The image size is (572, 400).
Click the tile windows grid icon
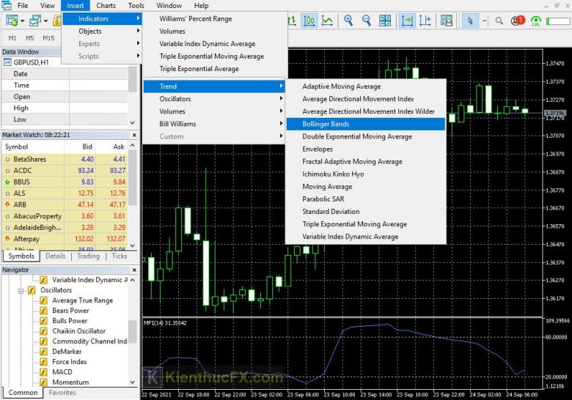[x=385, y=21]
